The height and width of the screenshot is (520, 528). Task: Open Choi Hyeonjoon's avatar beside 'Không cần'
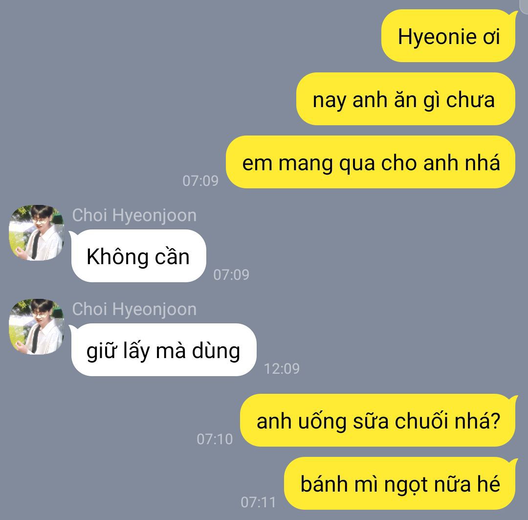36,233
